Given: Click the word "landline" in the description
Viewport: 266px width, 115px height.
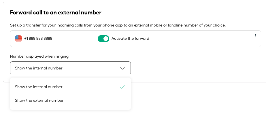Looking at the screenshot, I should pos(175,25).
